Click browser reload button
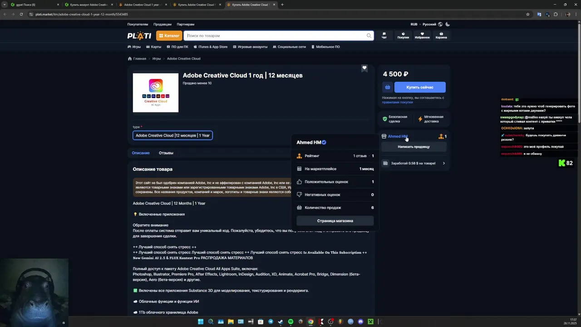Image resolution: width=581 pixels, height=327 pixels. click(x=21, y=14)
